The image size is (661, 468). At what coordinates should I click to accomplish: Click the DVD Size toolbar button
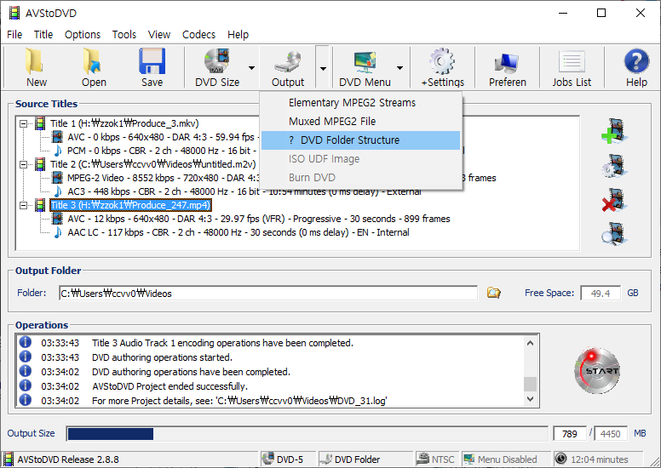217,67
